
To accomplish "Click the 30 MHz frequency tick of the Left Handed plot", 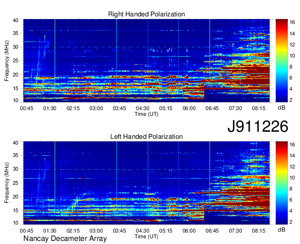I will point(15,169).
